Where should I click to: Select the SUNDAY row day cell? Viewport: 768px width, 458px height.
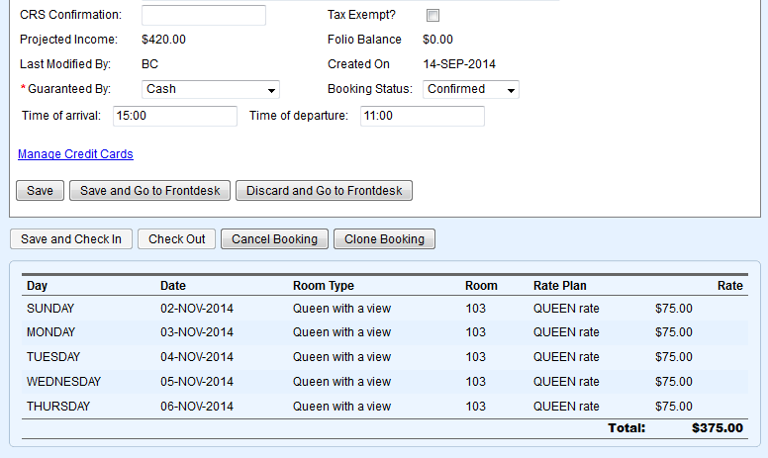tap(50, 309)
